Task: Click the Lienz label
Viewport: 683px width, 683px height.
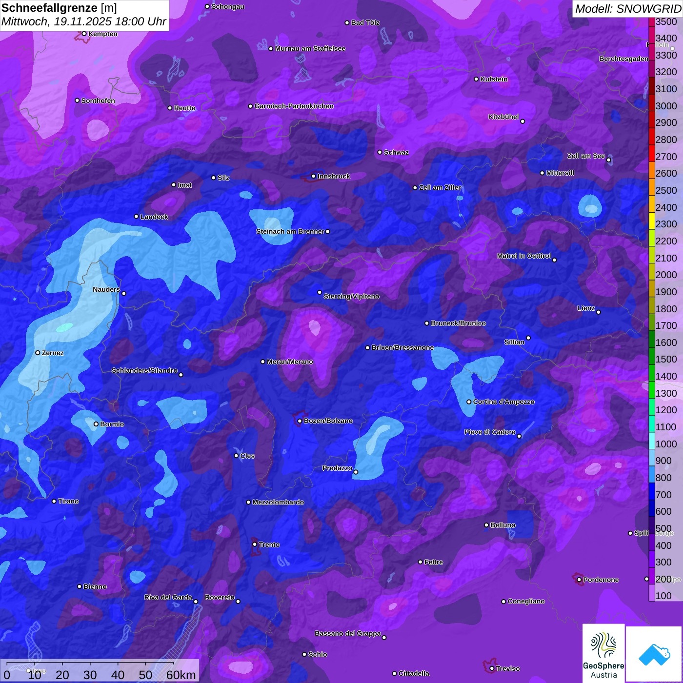Action: coord(586,308)
